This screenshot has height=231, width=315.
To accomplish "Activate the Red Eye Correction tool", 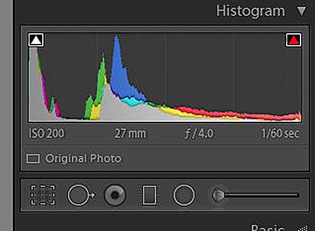I will pyautogui.click(x=115, y=195).
